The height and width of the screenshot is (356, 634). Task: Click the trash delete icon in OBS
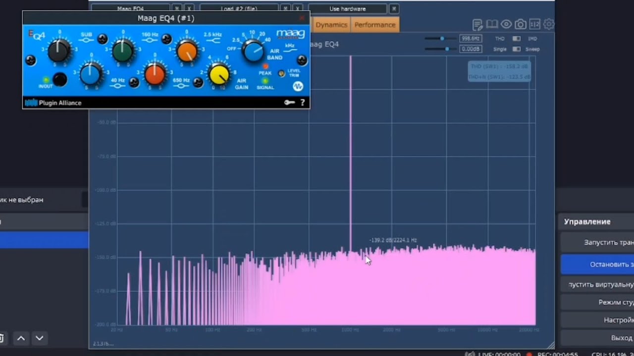point(2,338)
